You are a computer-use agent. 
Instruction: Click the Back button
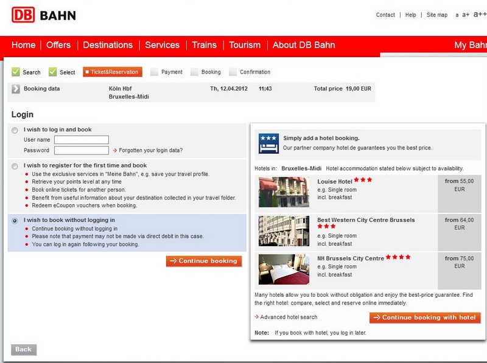tap(24, 350)
